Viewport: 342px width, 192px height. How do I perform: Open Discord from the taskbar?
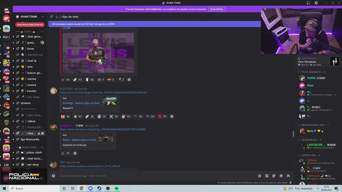(90, 189)
